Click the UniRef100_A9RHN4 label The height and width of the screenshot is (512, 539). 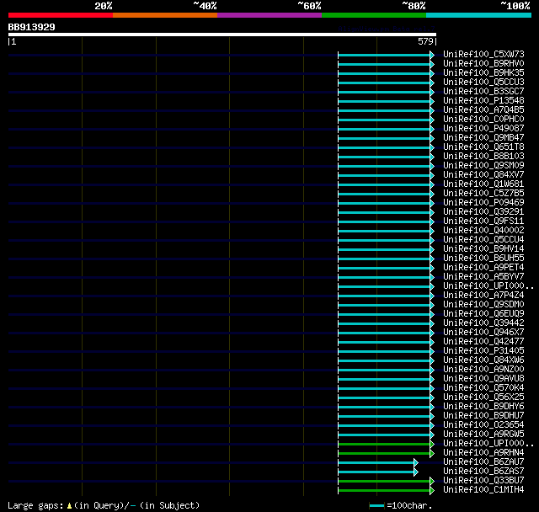pos(483,453)
